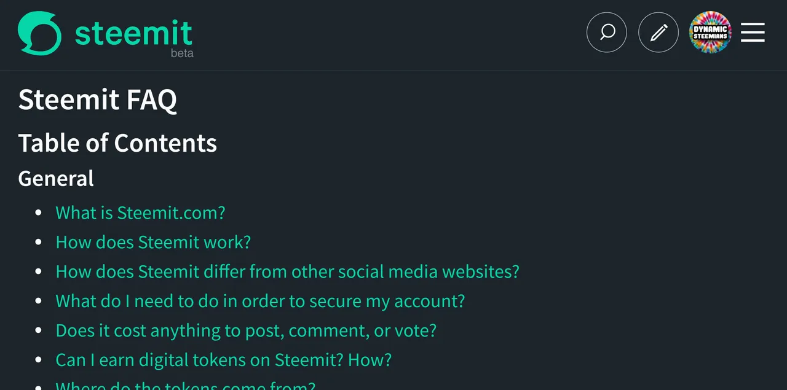This screenshot has height=390, width=787.
Task: Open "Where do the tokens come from?" link
Action: [185, 386]
